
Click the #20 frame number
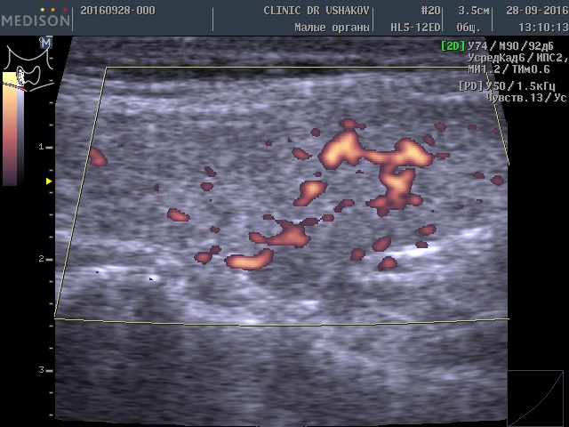[x=431, y=11]
